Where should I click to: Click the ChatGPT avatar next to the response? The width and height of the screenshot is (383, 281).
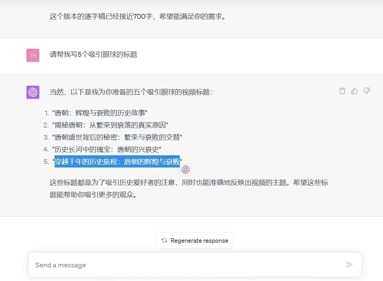[x=32, y=92]
